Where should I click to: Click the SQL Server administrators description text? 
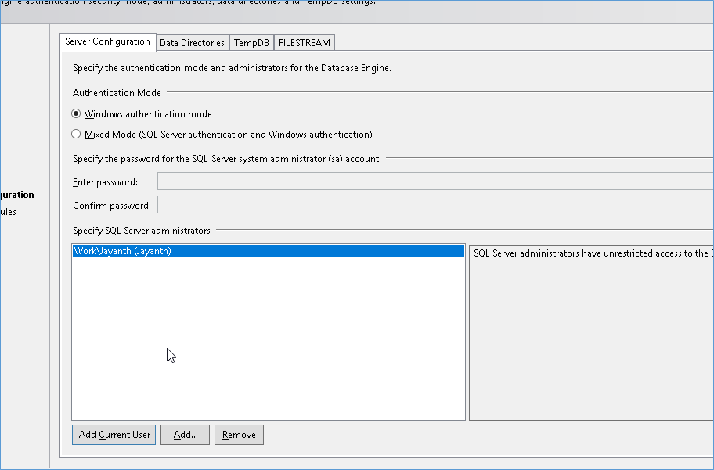[593, 253]
